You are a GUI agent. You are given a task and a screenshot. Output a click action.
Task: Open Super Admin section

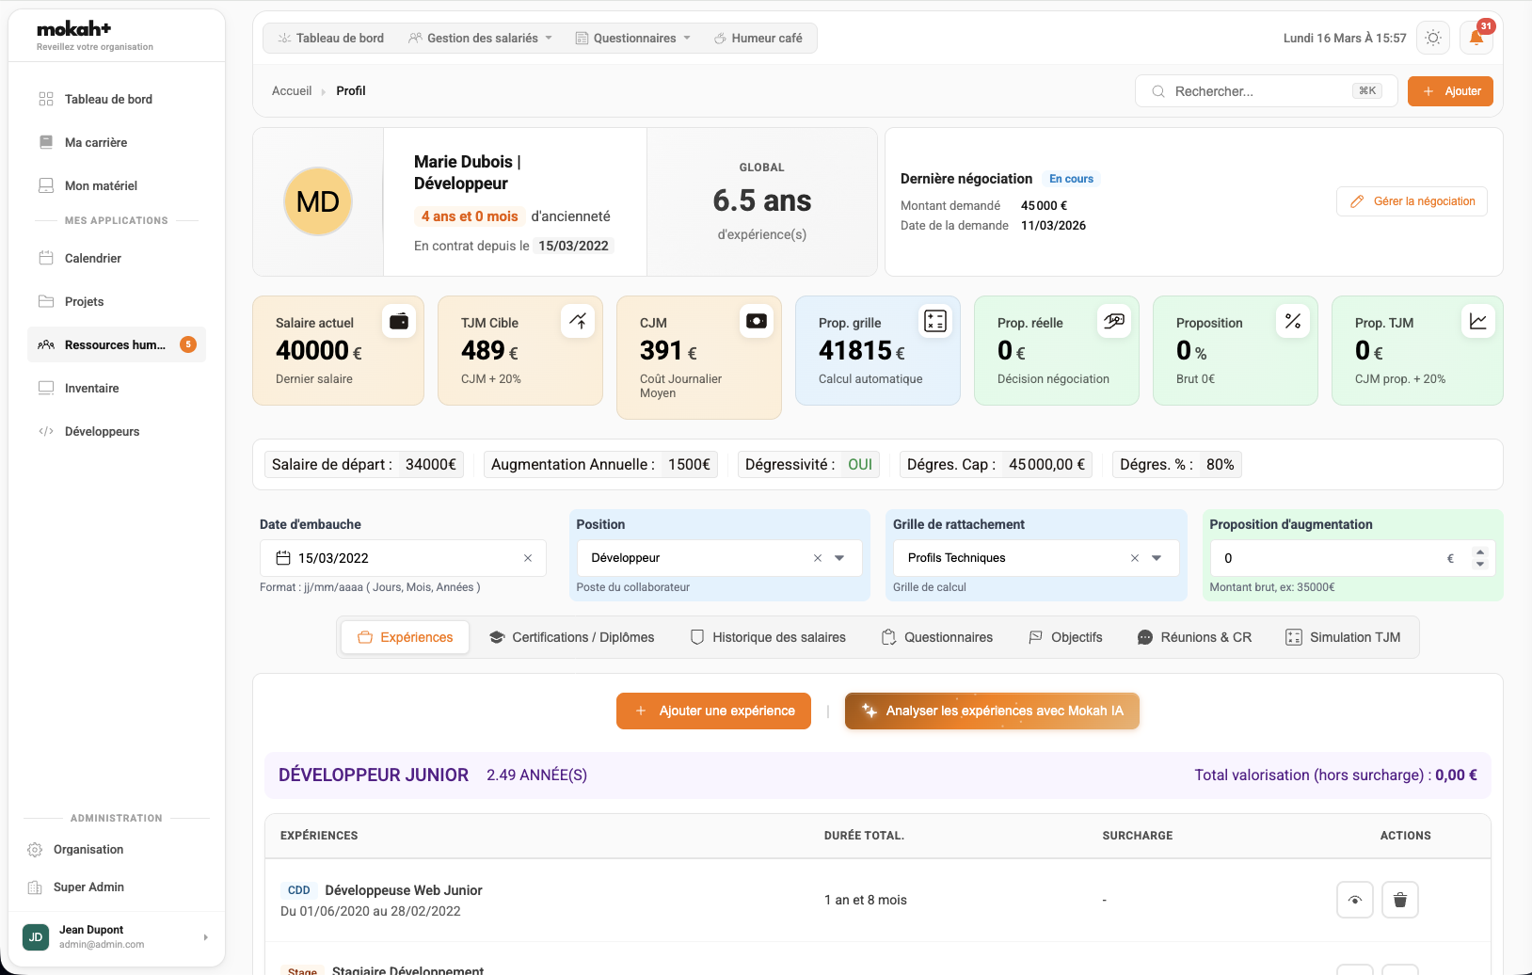click(x=117, y=887)
